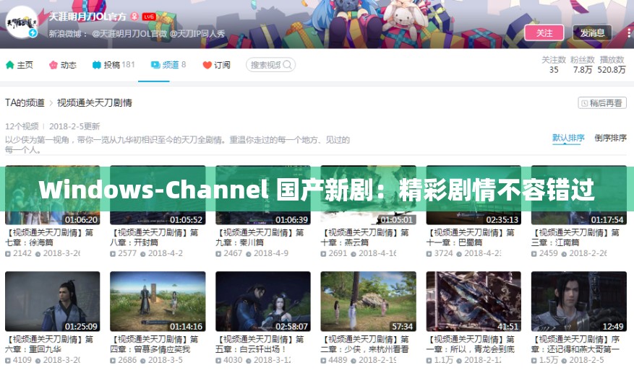Go back to the TA的频道 breadcrumb
This screenshot has height=378, width=634.
(x=25, y=103)
